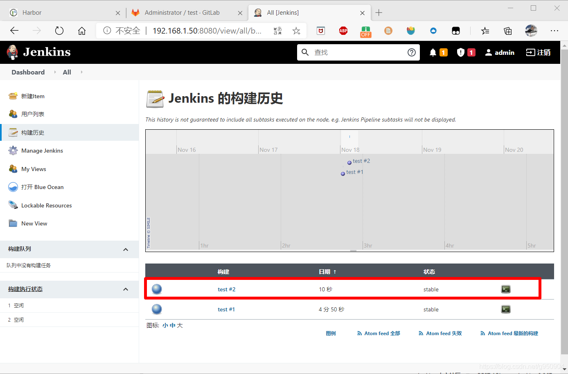
Task: Click the blue status ball for test #1
Action: (x=157, y=309)
